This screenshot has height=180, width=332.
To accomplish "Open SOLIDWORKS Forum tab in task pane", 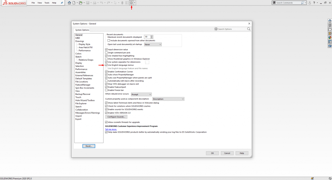I will [330, 46].
